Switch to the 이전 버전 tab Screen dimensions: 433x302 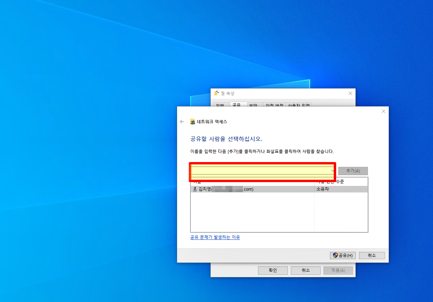[275, 105]
